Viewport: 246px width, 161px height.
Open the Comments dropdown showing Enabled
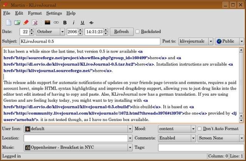tap(177, 138)
